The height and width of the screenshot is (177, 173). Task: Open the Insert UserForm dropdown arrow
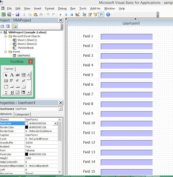[13, 15]
